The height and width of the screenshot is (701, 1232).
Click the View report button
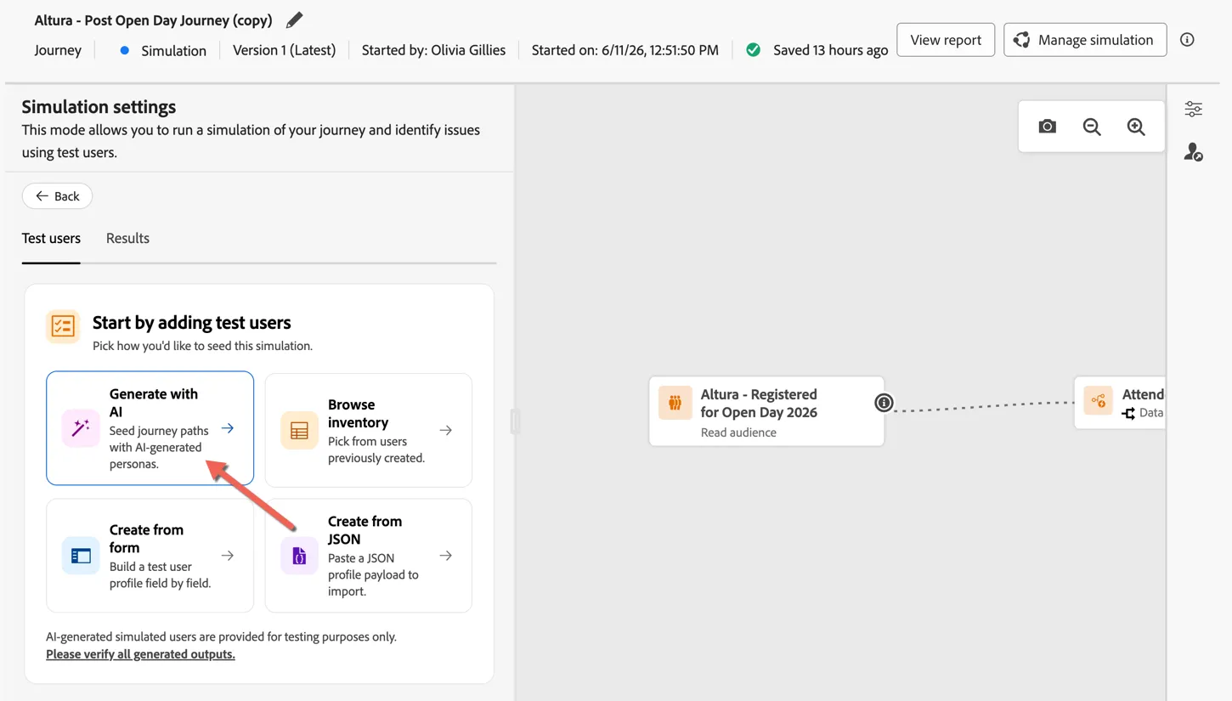[x=946, y=40]
